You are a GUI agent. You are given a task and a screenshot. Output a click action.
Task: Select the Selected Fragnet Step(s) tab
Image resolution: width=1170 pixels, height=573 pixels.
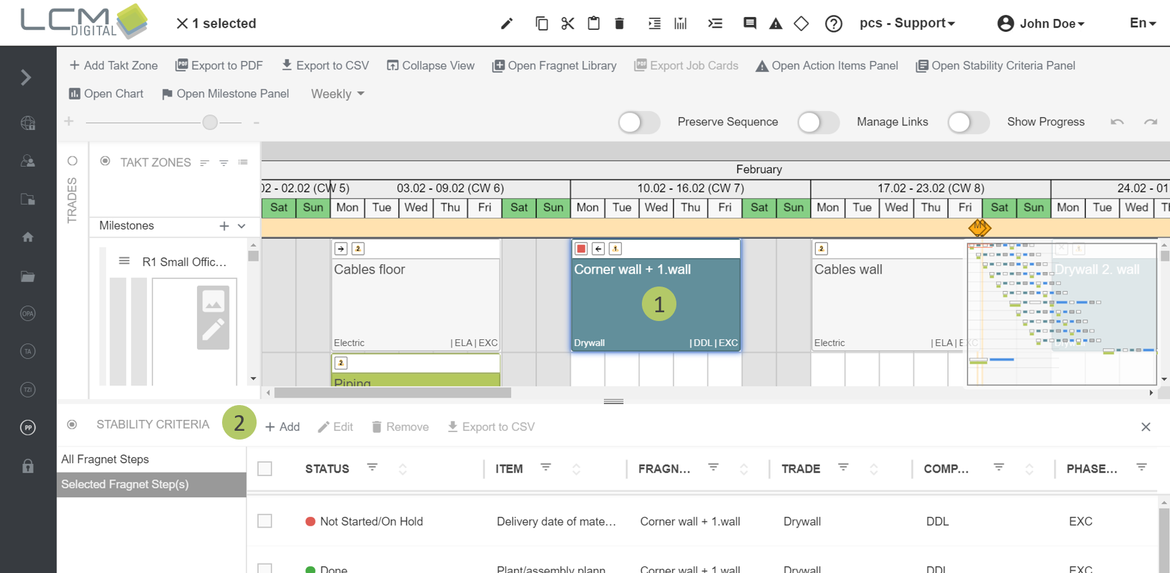[x=125, y=484]
